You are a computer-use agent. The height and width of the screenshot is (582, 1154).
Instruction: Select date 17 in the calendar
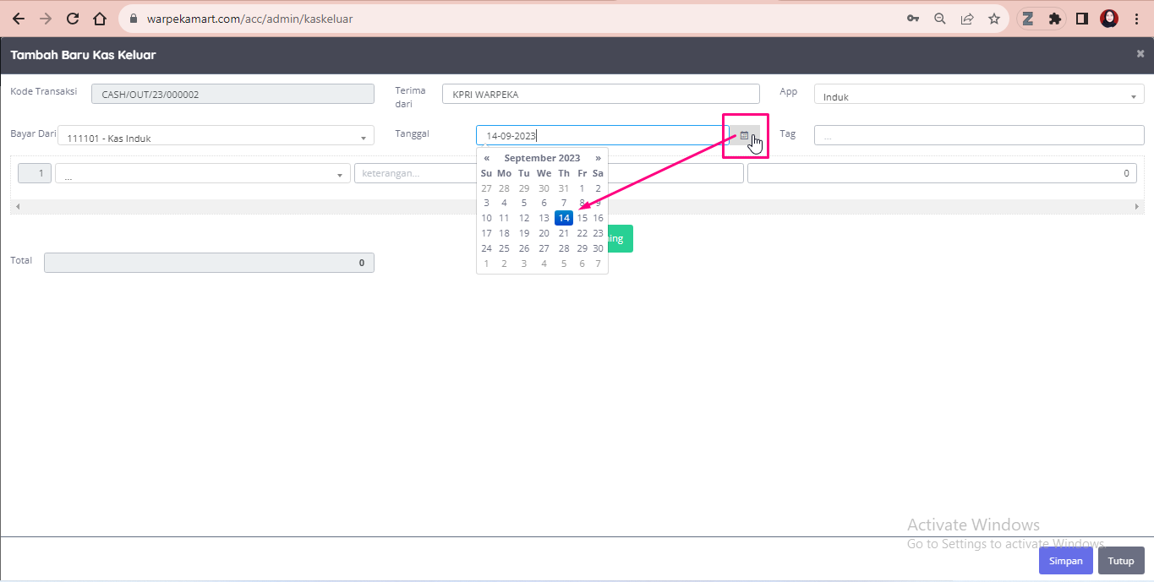[486, 233]
